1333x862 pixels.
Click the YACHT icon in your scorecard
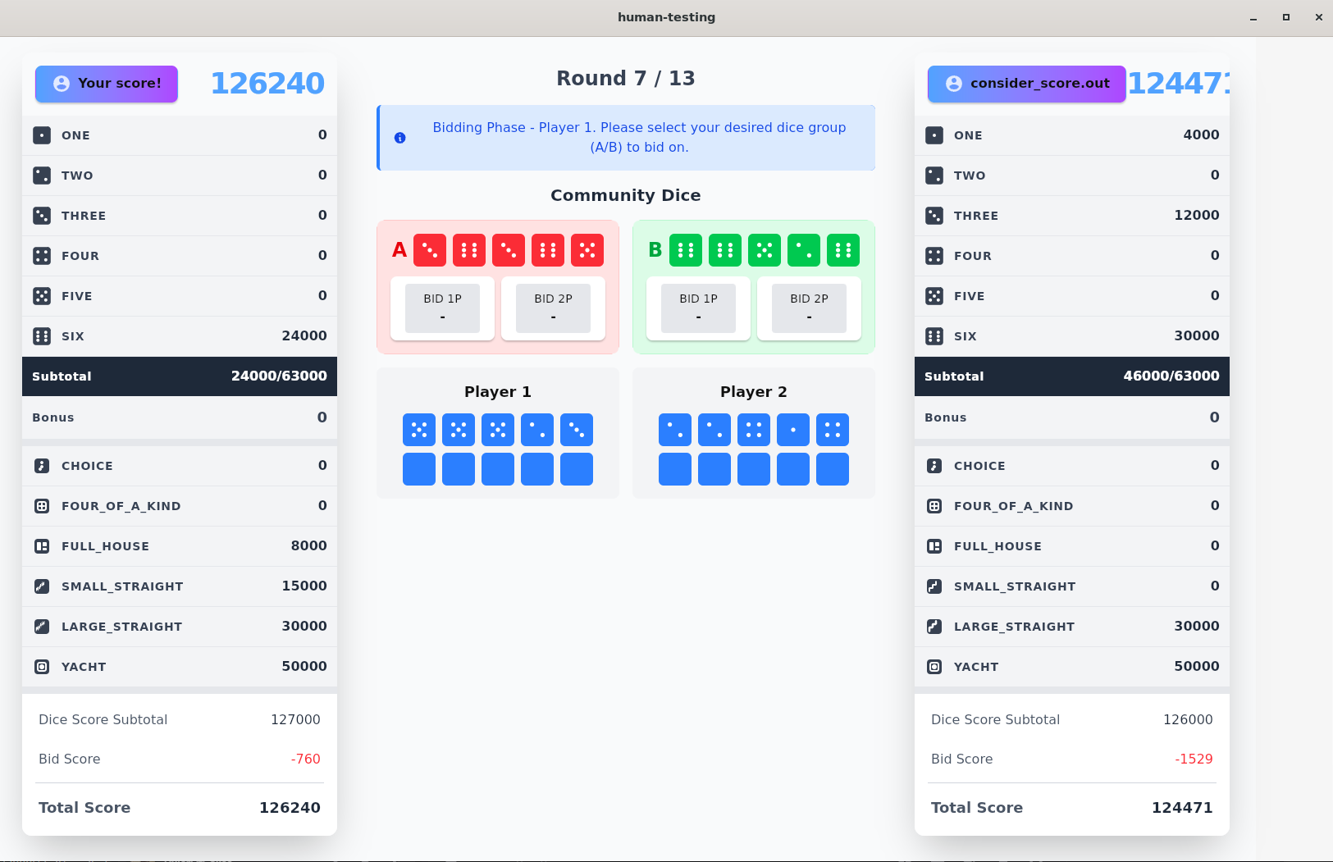42,667
